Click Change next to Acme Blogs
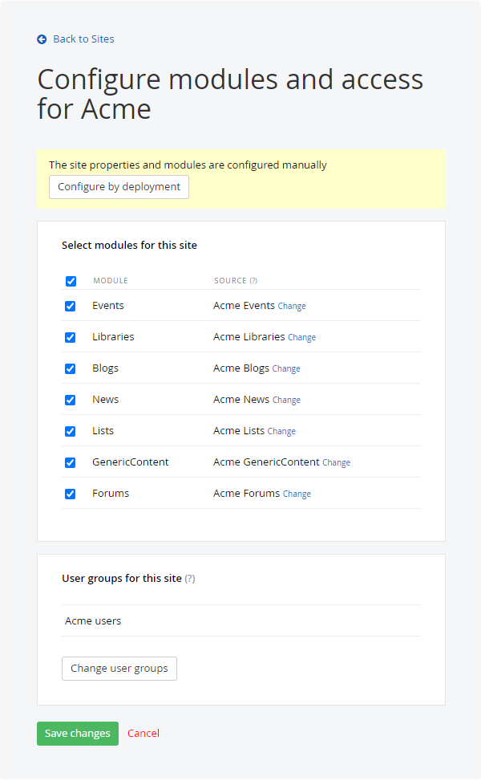This screenshot has width=481, height=781. 286,369
